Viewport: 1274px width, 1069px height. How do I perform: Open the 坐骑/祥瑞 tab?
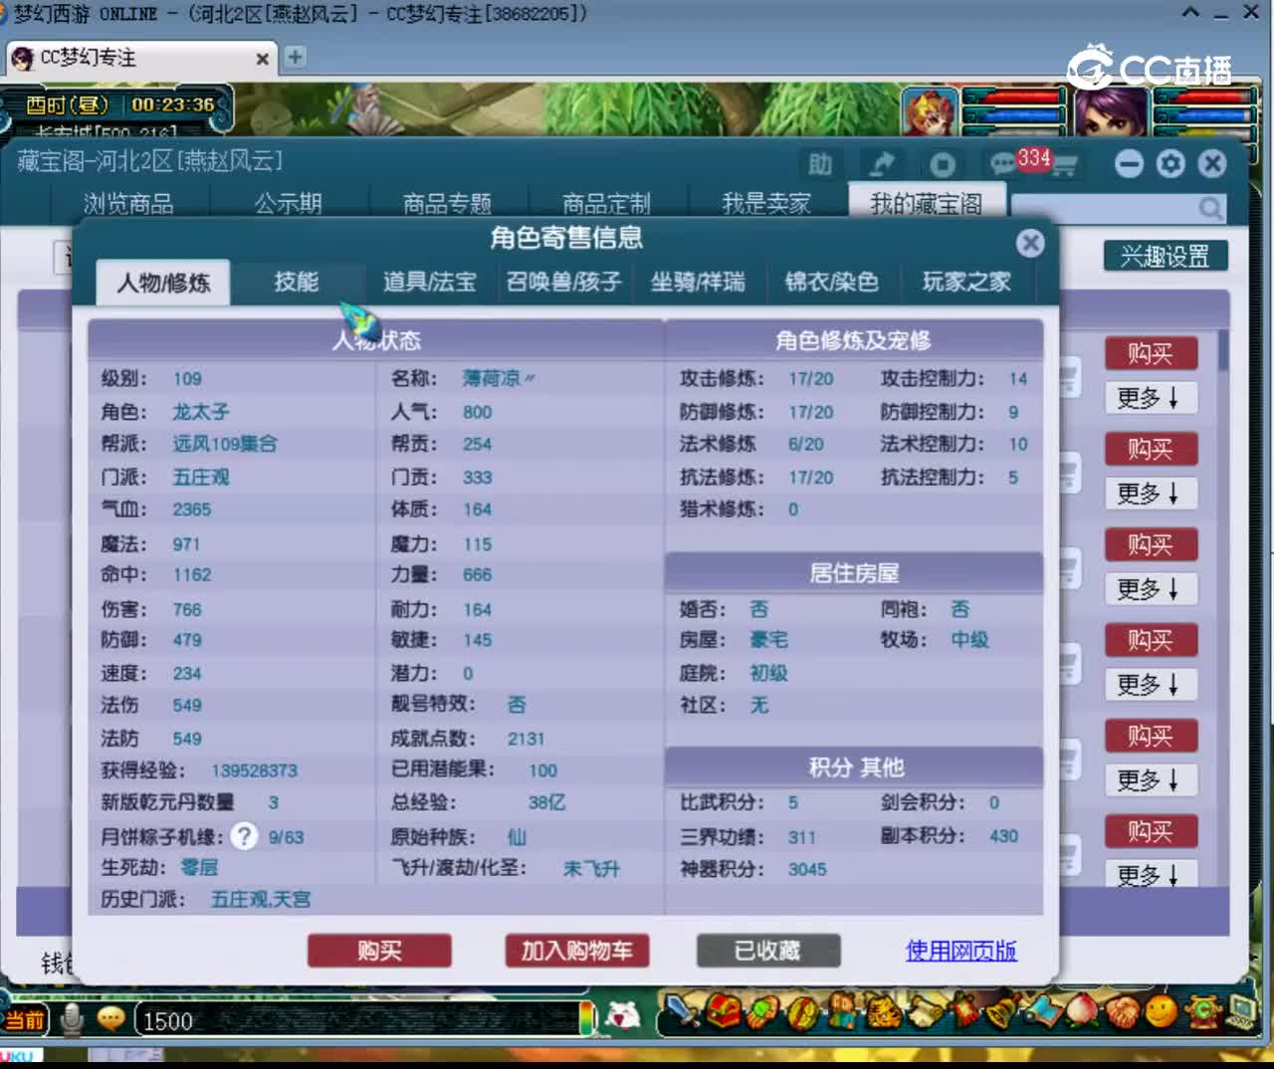[x=698, y=282]
